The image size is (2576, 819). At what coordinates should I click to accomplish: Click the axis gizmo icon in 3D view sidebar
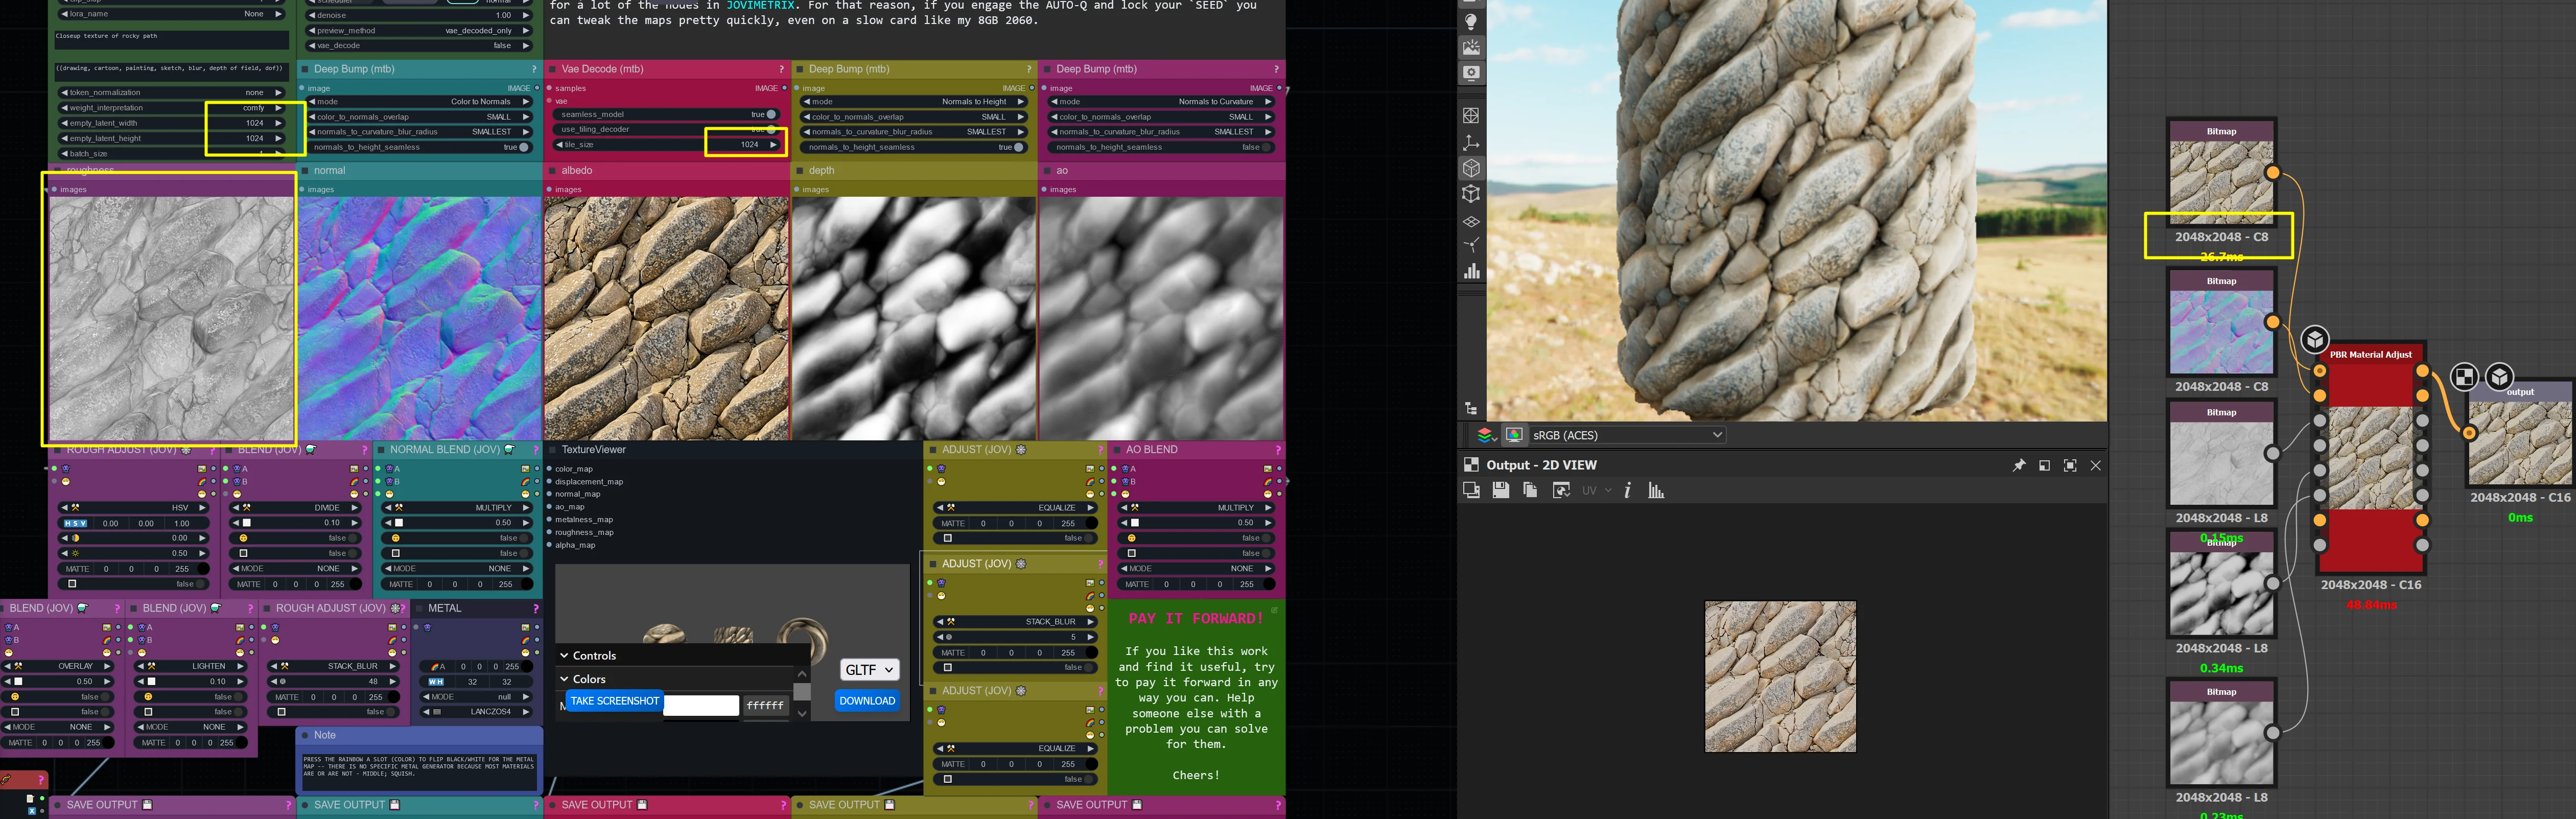click(1470, 142)
